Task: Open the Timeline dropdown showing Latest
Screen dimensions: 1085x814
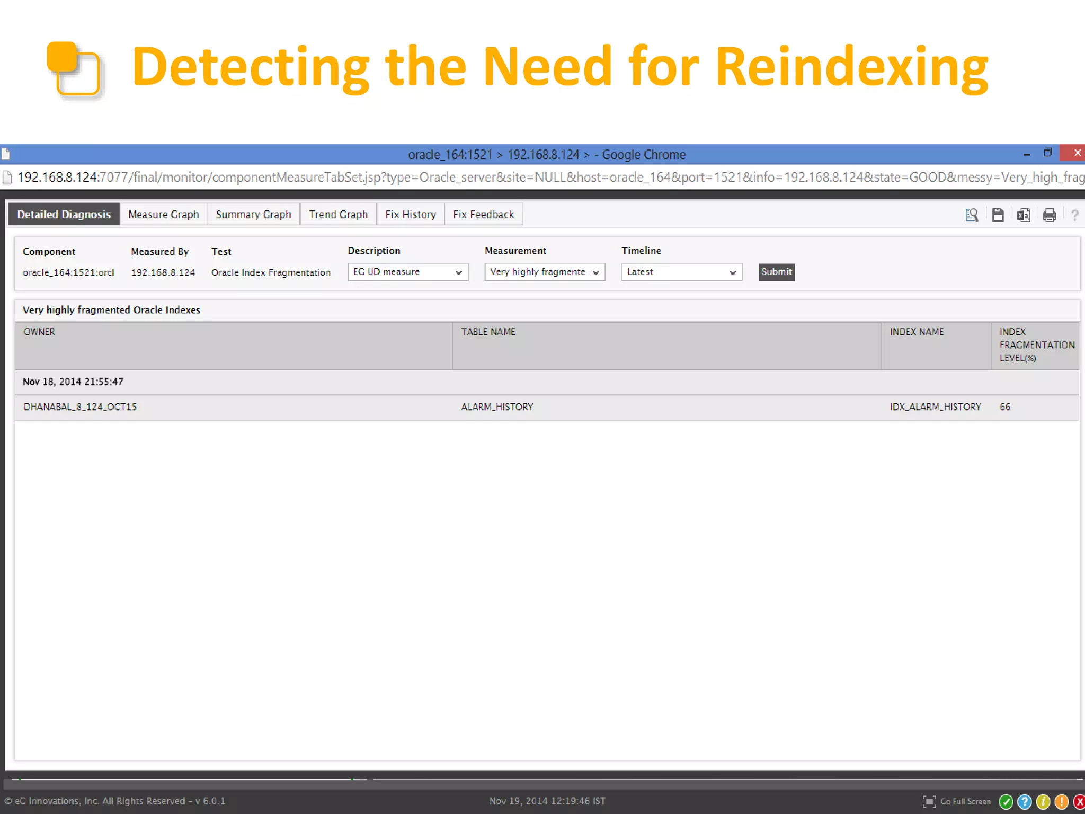Action: (681, 272)
